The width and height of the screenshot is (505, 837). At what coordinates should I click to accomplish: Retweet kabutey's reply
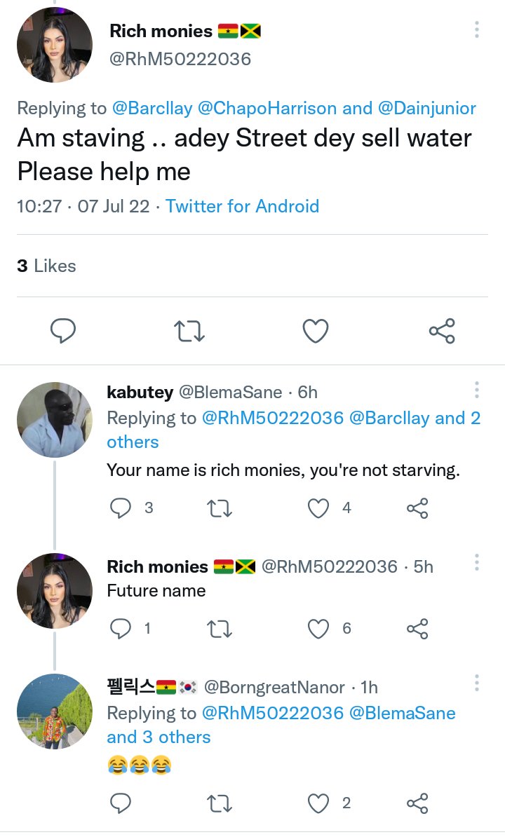[220, 508]
